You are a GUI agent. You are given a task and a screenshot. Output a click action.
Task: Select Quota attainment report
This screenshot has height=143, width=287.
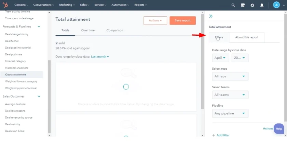point(22,75)
